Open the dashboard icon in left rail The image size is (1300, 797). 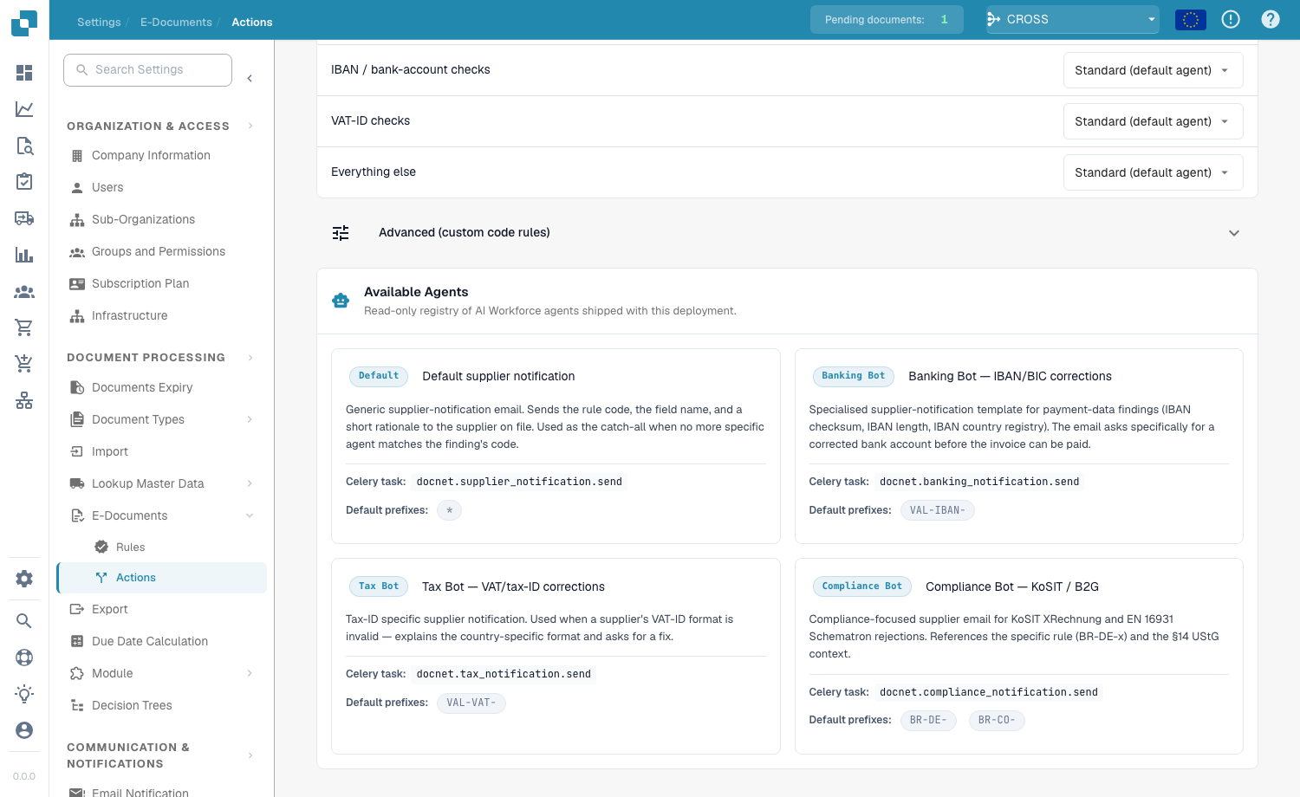[24, 73]
